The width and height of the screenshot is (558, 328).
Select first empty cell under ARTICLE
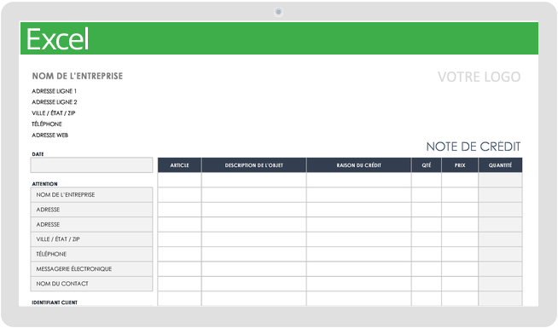179,180
